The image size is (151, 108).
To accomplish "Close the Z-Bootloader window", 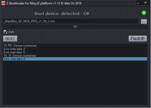I will pyautogui.click(x=146, y=3).
